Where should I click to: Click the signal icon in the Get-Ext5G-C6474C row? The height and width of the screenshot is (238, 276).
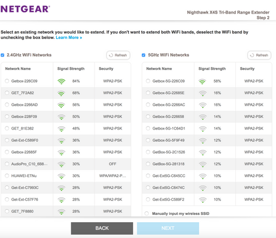pyautogui.click(x=202, y=188)
